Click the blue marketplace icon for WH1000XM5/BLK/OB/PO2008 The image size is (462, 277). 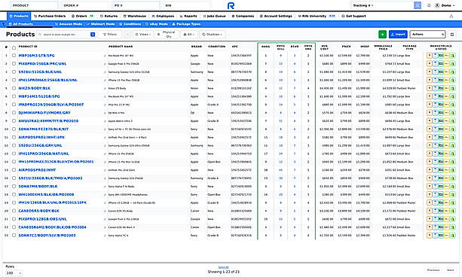coord(435,194)
